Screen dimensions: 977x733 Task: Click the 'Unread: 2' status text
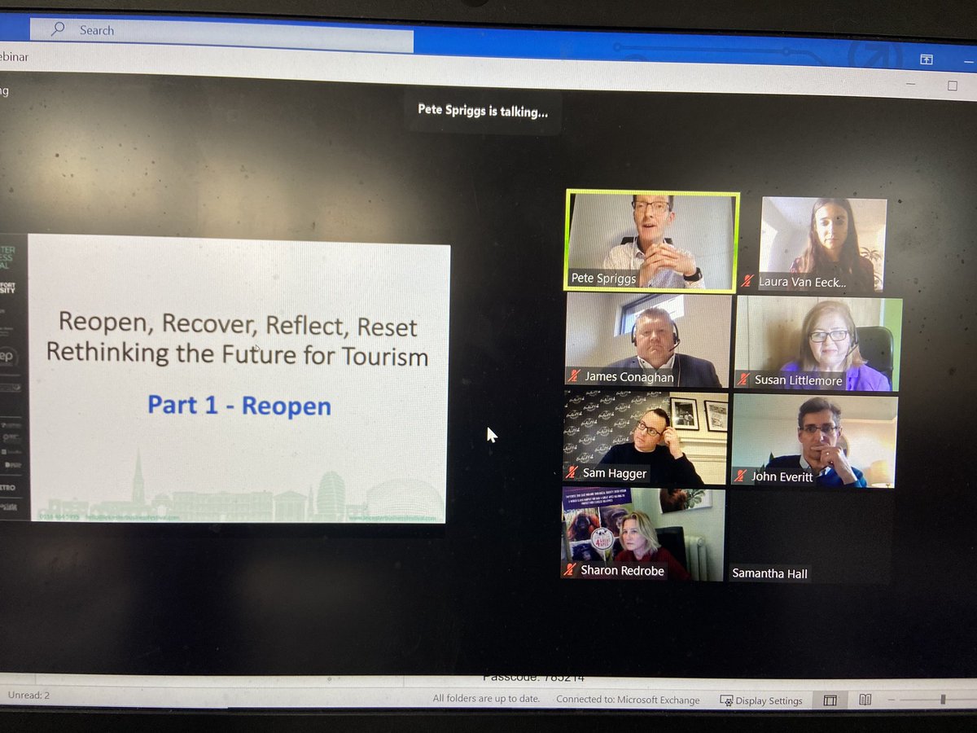(x=29, y=695)
